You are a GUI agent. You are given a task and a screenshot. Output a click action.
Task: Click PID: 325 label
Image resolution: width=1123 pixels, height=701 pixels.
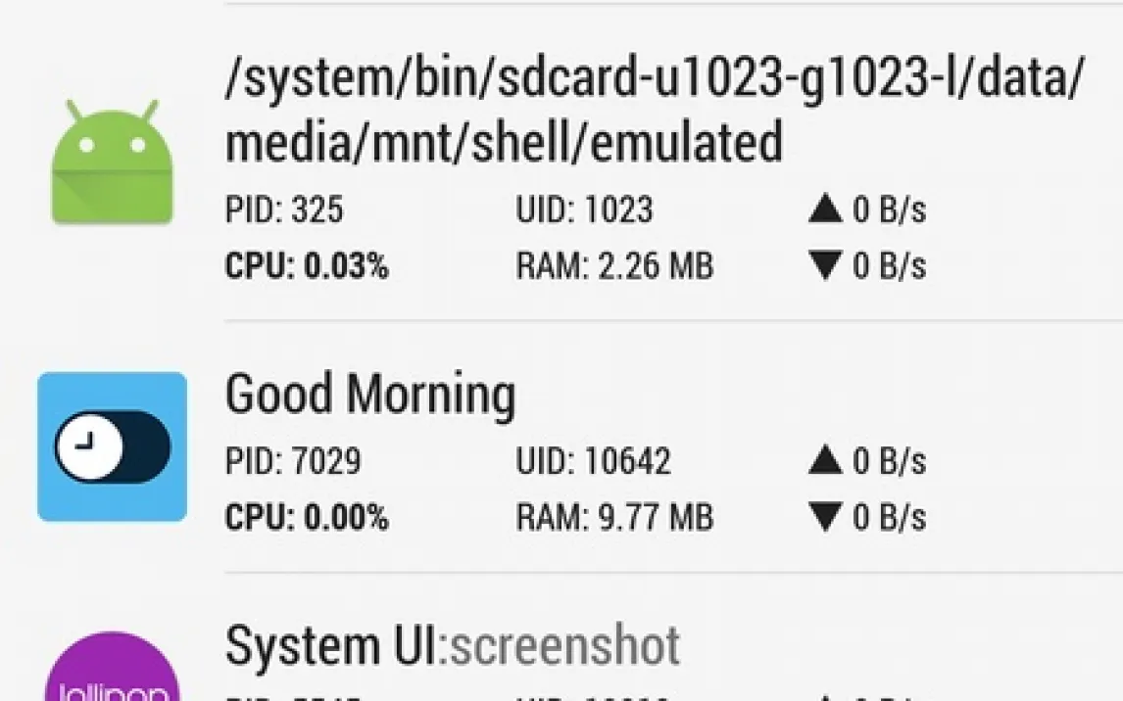coord(284,210)
